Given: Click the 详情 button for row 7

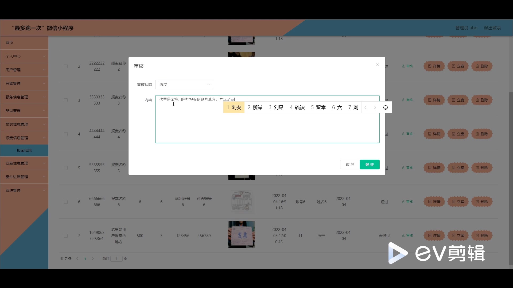Looking at the screenshot, I should click(x=434, y=235).
